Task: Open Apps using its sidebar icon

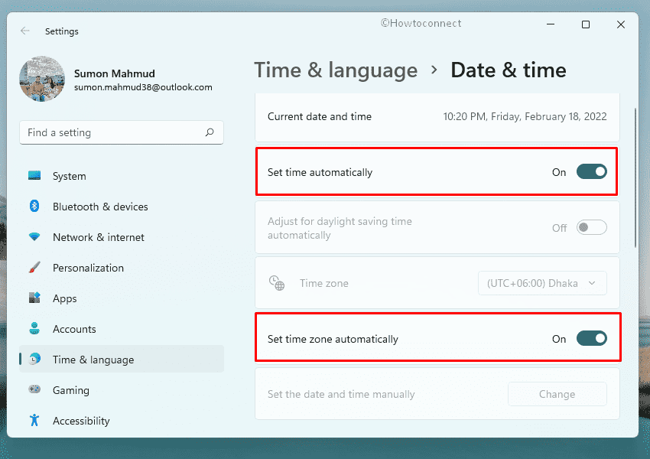Action: pyautogui.click(x=34, y=298)
